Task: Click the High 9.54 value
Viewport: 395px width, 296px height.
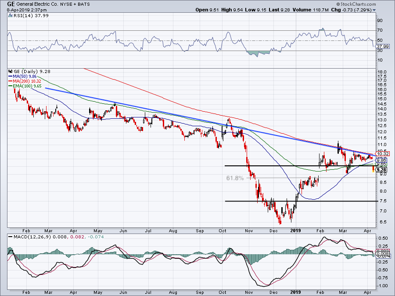Action: pyautogui.click(x=232, y=10)
